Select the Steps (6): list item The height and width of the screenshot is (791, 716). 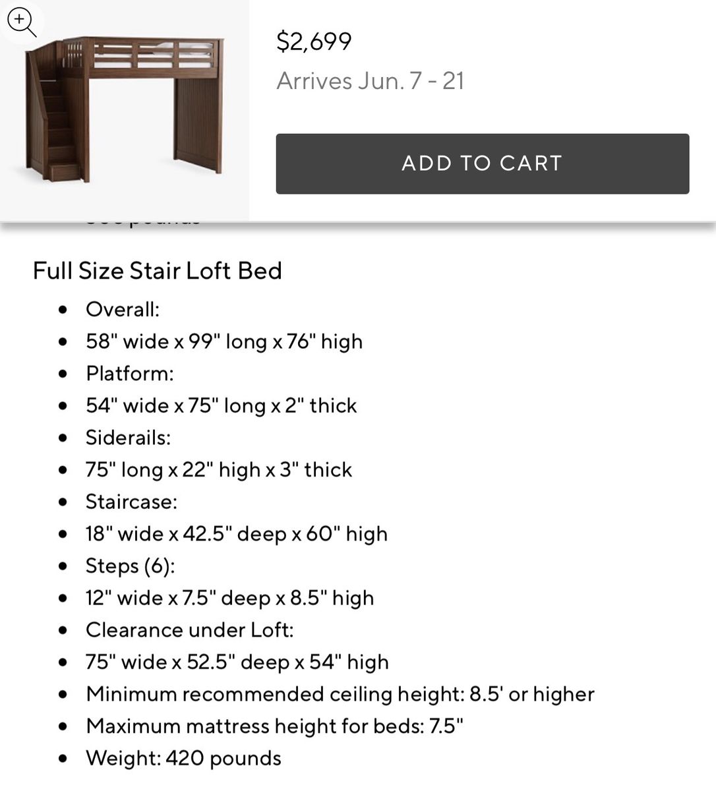point(131,566)
